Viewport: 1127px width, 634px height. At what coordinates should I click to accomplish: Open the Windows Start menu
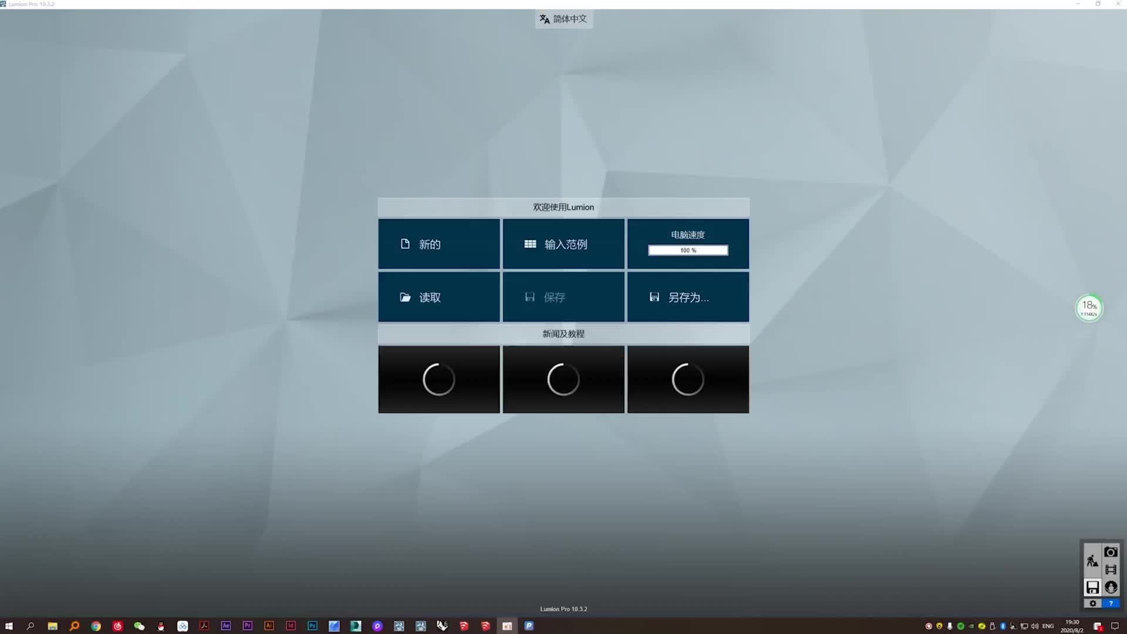coord(9,626)
